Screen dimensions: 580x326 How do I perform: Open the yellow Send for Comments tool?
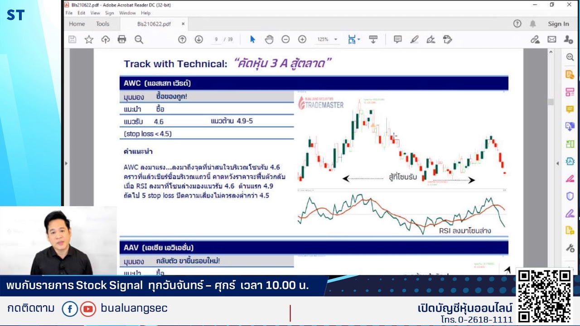click(x=570, y=230)
